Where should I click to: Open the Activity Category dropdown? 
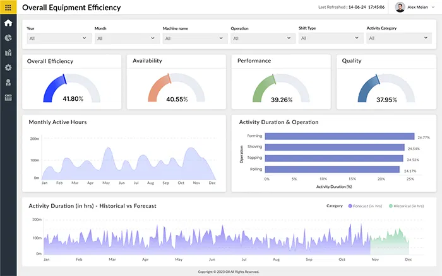398,38
